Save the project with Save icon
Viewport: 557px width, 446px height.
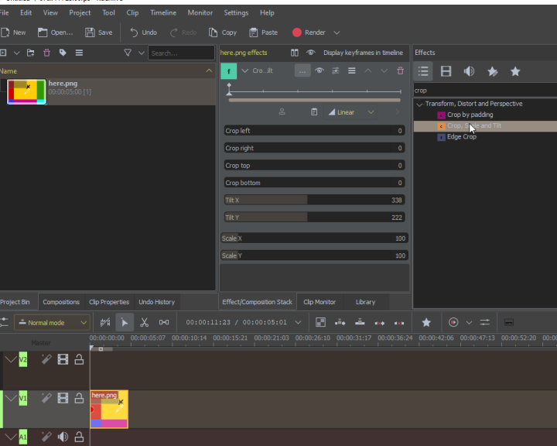90,33
